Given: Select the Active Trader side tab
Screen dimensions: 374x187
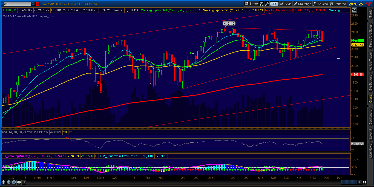Looking at the screenshot, I should 370,61.
